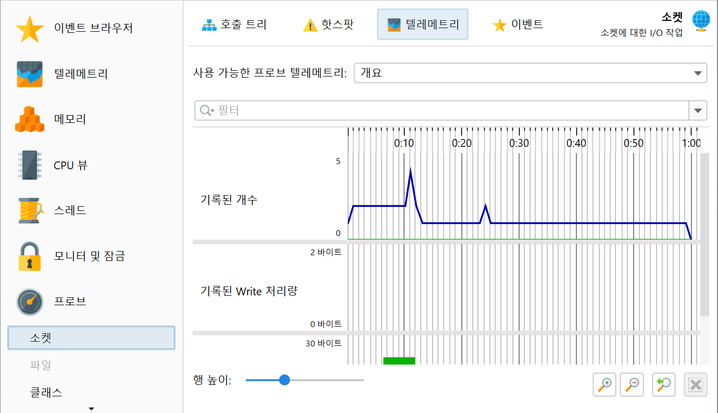Click the filter search magnifier icon

(x=206, y=110)
